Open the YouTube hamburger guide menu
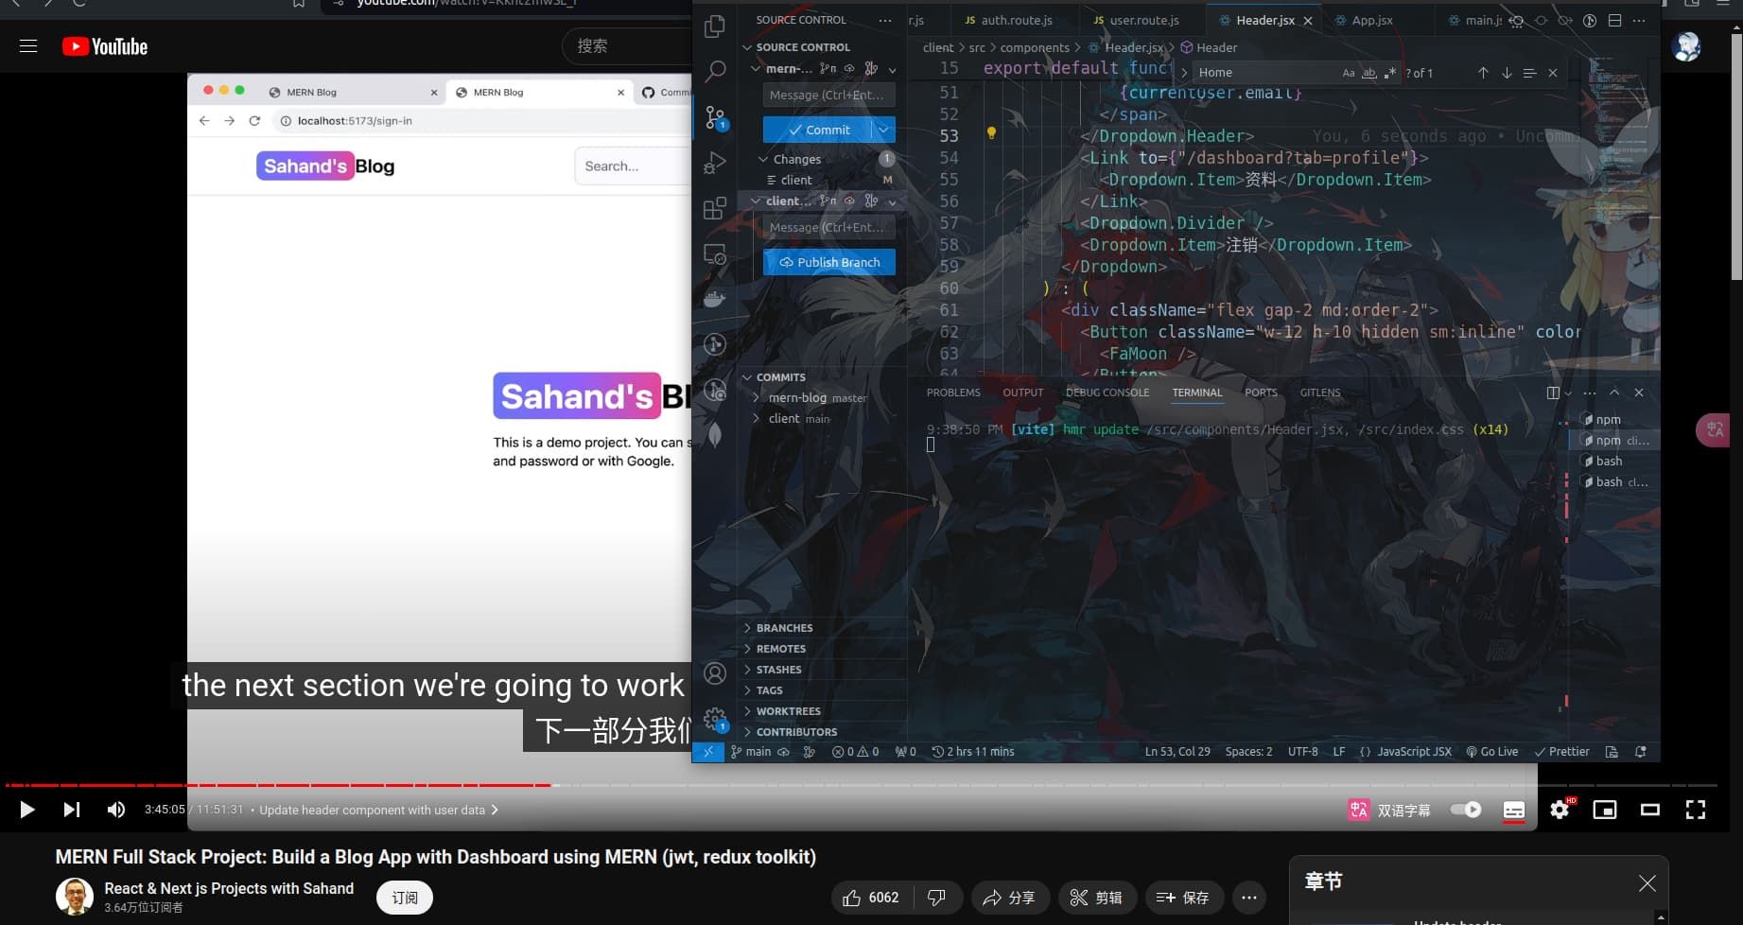Viewport: 1743px width, 925px height. coord(28,46)
